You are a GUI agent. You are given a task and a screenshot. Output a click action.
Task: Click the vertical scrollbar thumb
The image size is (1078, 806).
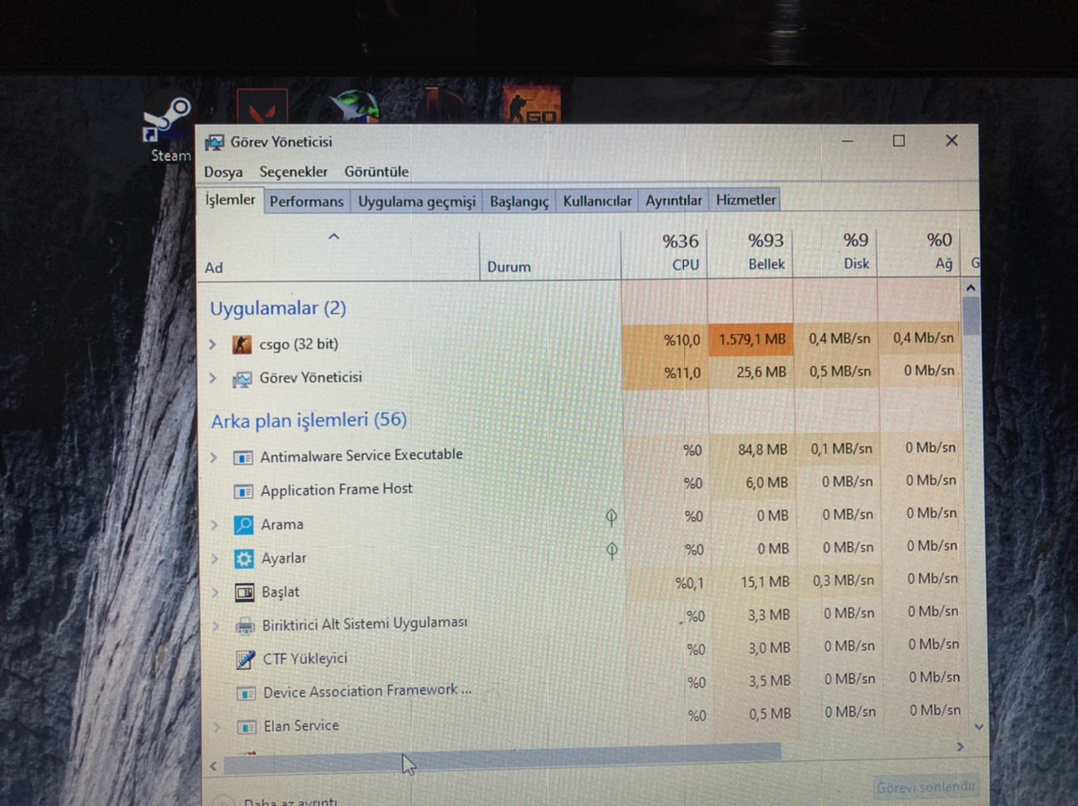pos(972,316)
